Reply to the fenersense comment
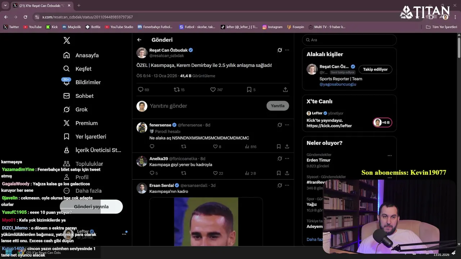Screen dimensions: 461x259 152,146
